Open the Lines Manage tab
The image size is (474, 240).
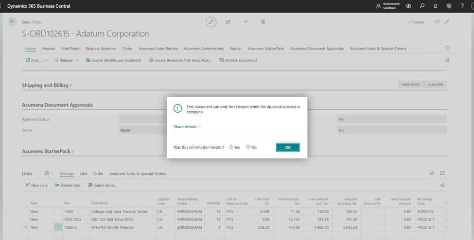click(x=67, y=173)
